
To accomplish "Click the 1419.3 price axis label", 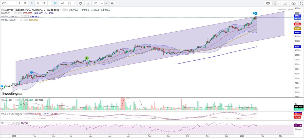I will coord(298,16).
